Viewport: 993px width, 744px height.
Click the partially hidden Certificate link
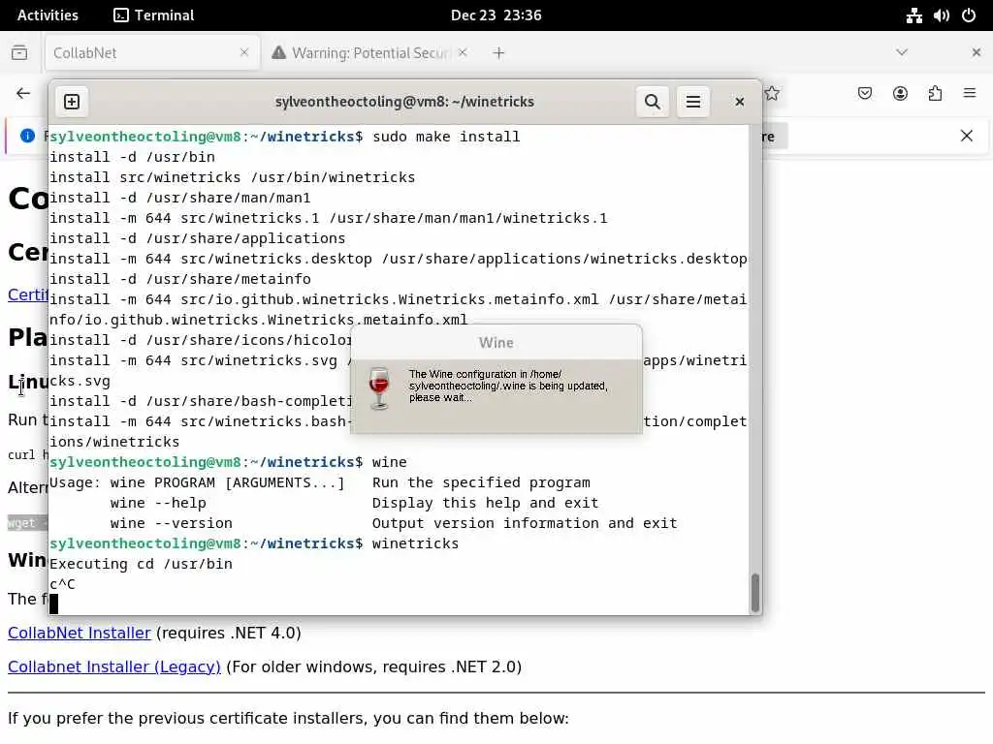pos(28,294)
